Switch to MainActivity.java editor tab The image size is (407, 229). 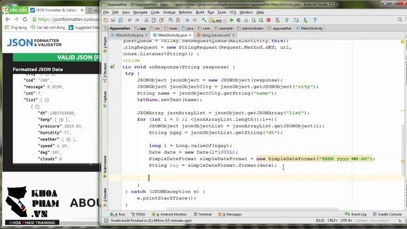pyautogui.click(x=129, y=35)
